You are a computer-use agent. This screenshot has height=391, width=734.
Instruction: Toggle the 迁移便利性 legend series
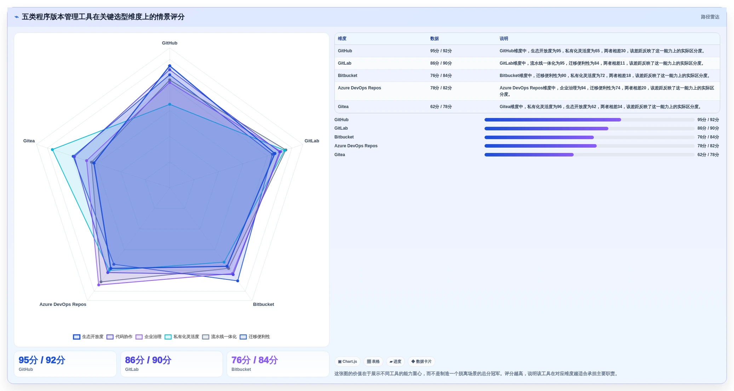click(255, 337)
